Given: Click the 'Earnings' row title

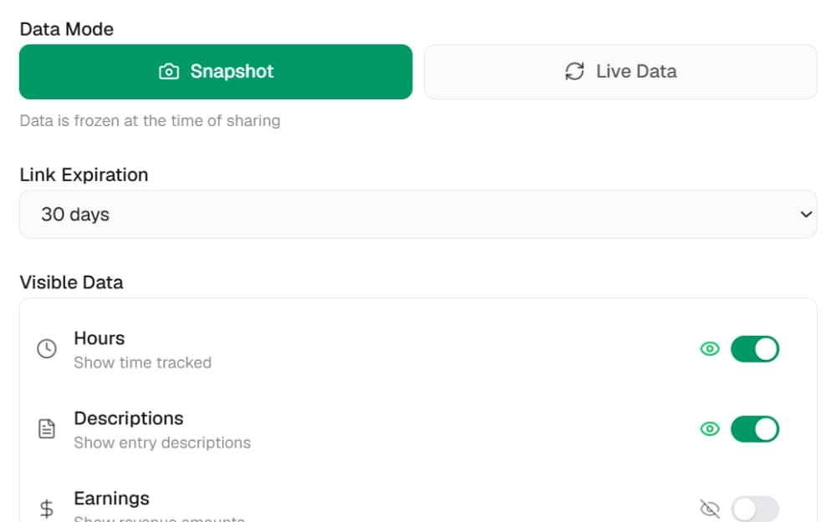Looking at the screenshot, I should (111, 499).
